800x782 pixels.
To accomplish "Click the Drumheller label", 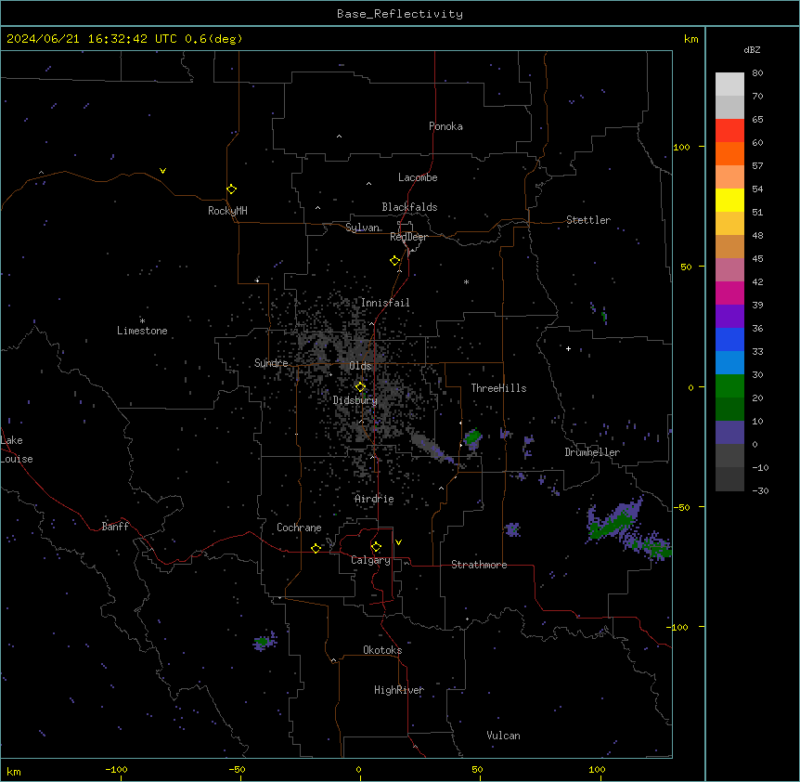I will tap(592, 452).
